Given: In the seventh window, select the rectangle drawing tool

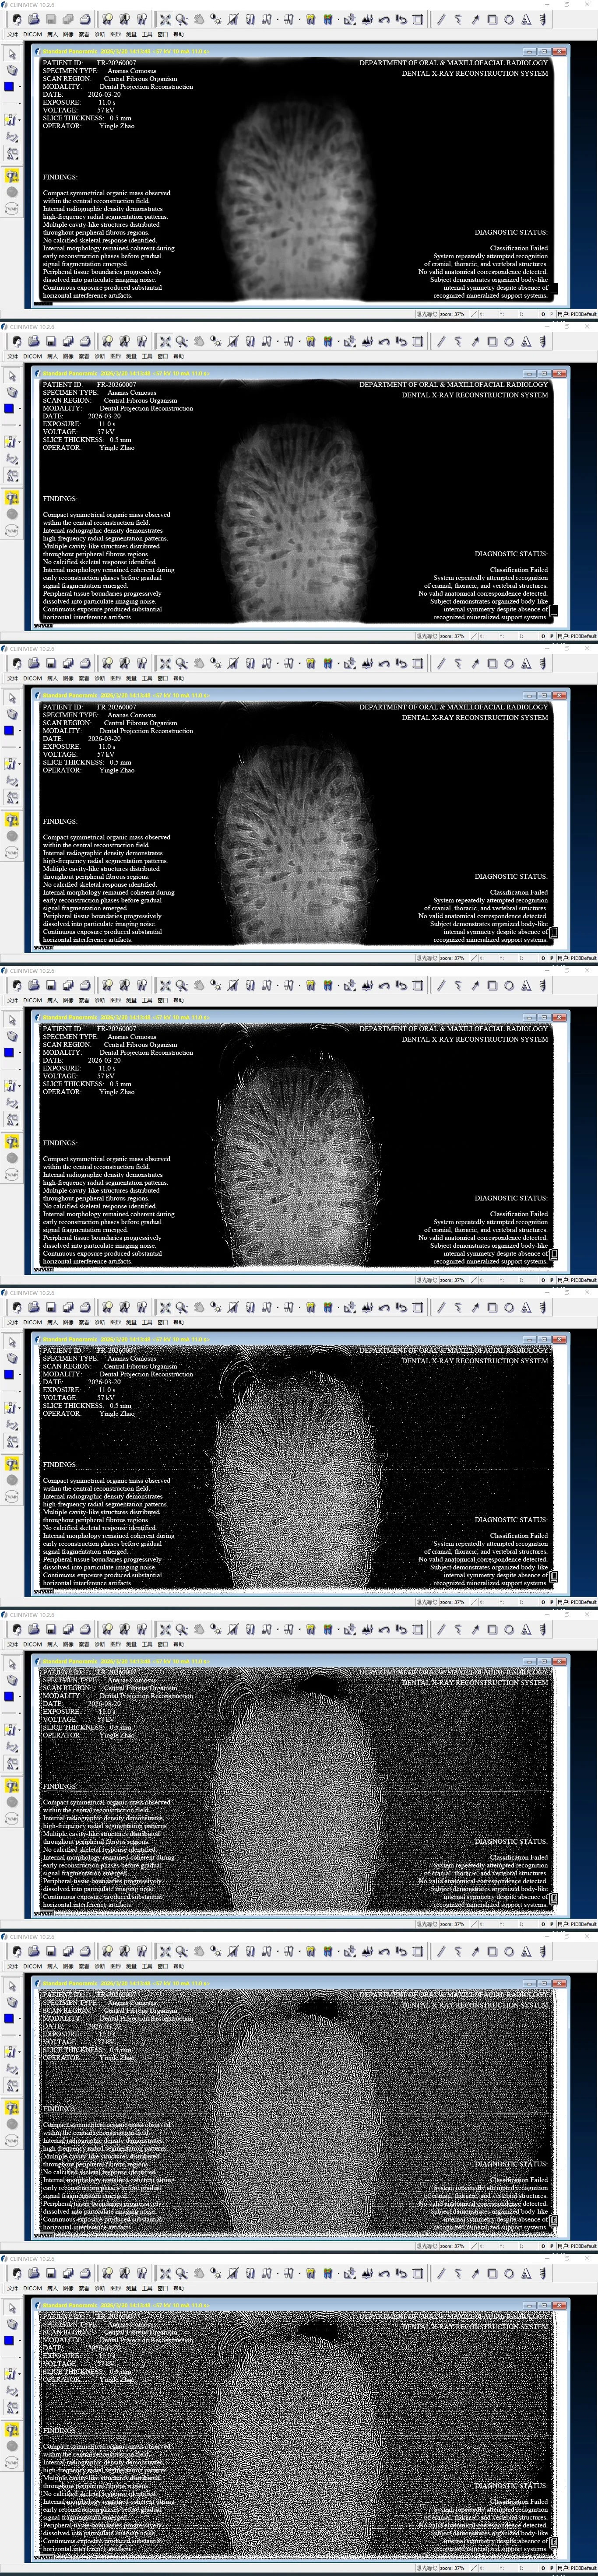Looking at the screenshot, I should (x=492, y=1951).
